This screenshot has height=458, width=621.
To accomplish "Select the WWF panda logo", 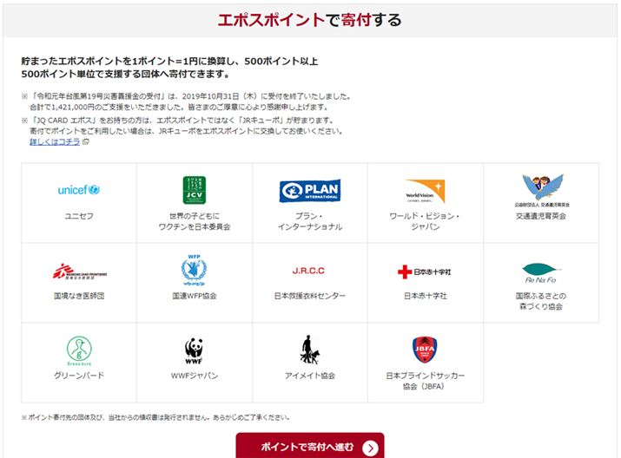I will point(194,350).
